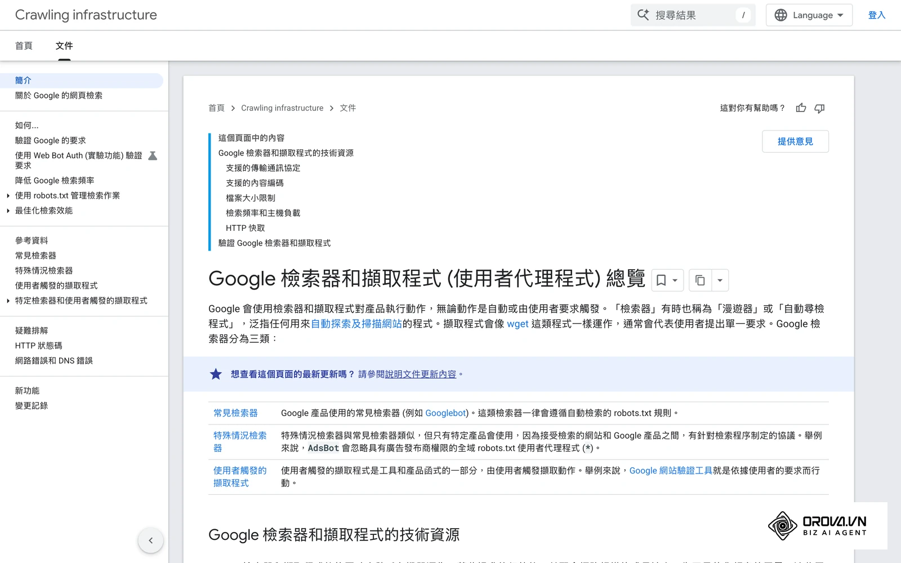Click the search magnifier icon

tap(643, 15)
